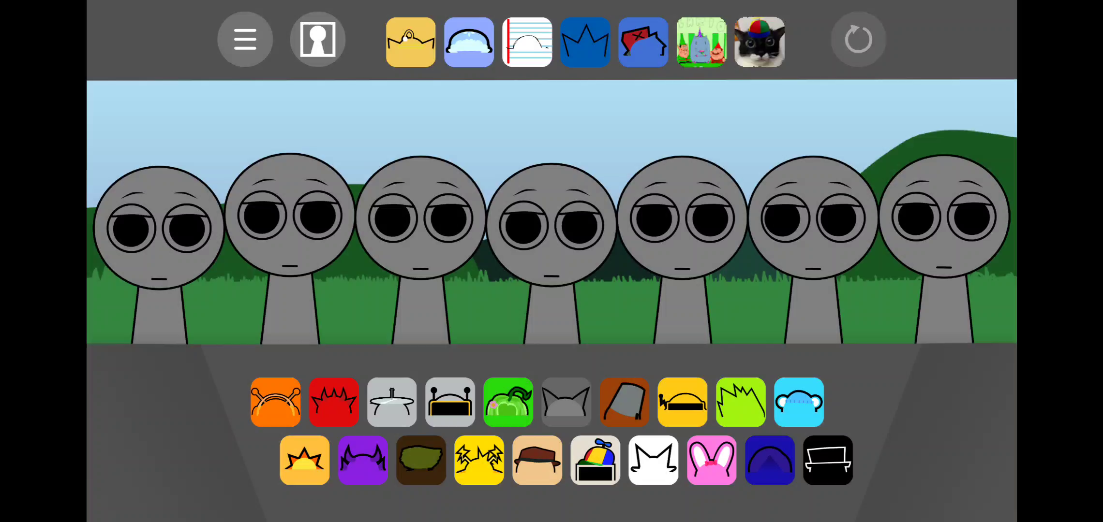Choose the green pumpkin hat icon

(508, 402)
